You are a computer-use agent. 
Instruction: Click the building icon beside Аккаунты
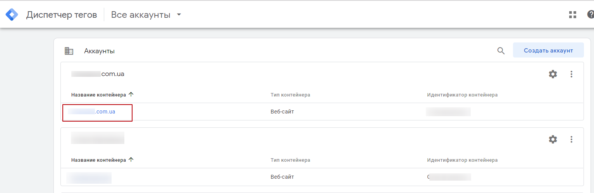tap(69, 51)
